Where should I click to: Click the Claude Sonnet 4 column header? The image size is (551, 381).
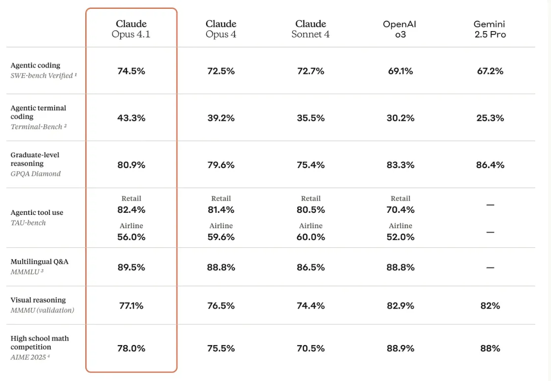(310, 29)
